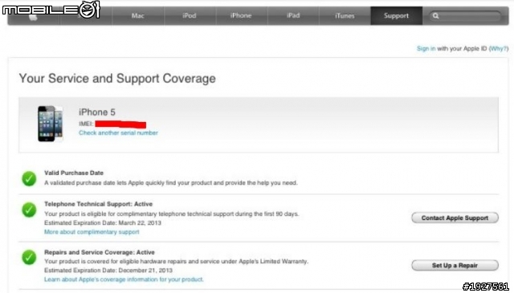Switch to the iTunes section
This screenshot has height=293, width=514.
pyautogui.click(x=345, y=16)
